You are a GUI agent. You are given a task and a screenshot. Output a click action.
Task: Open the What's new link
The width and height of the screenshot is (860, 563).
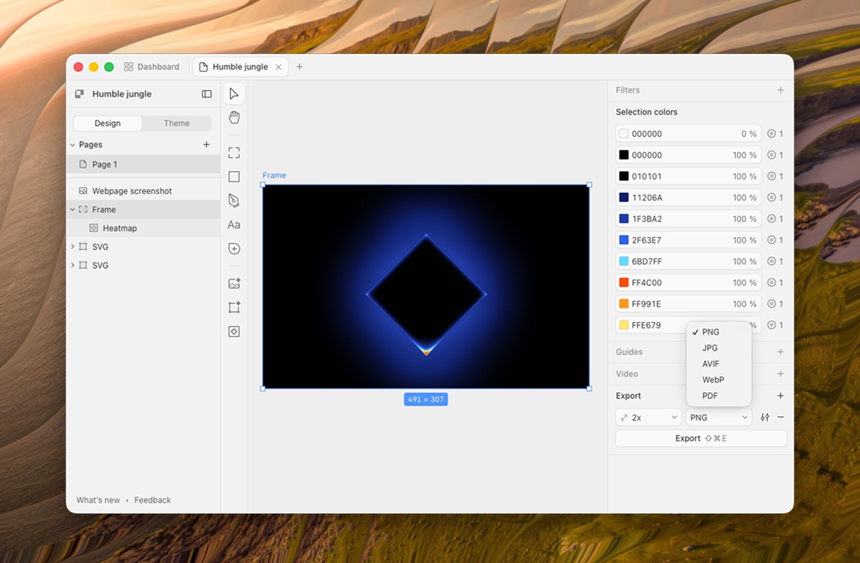98,500
